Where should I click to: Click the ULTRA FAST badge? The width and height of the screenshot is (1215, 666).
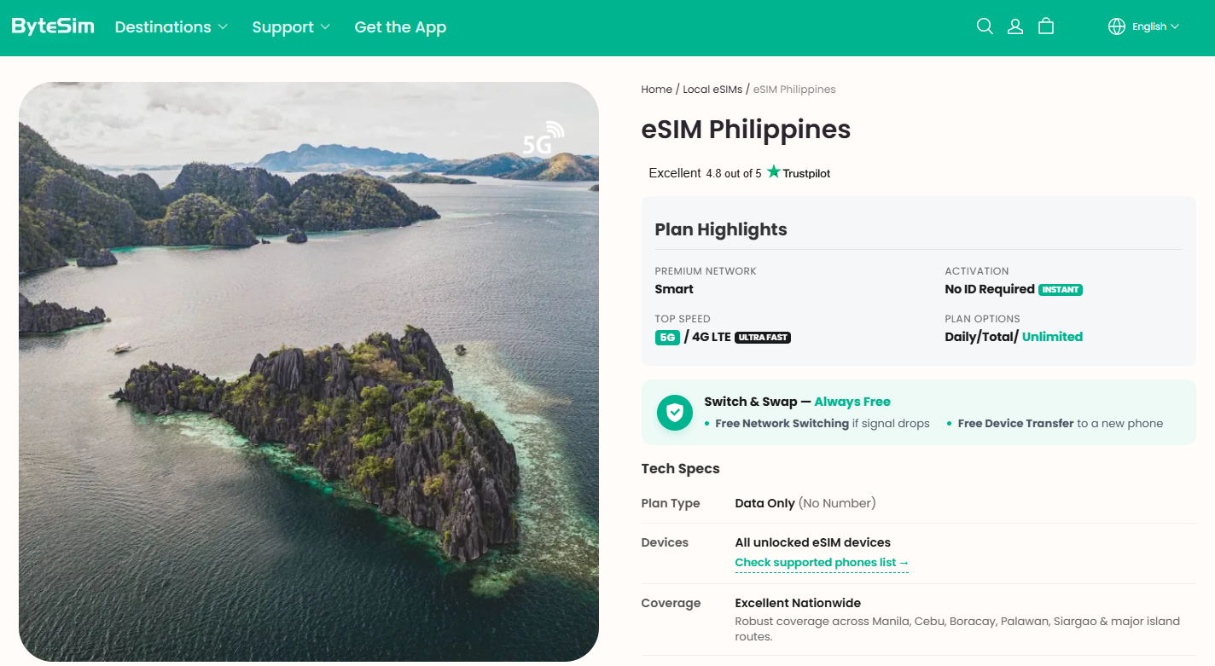(763, 338)
